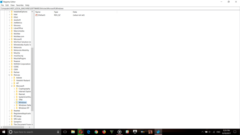Expand the Windows key under Policies

[14, 102]
